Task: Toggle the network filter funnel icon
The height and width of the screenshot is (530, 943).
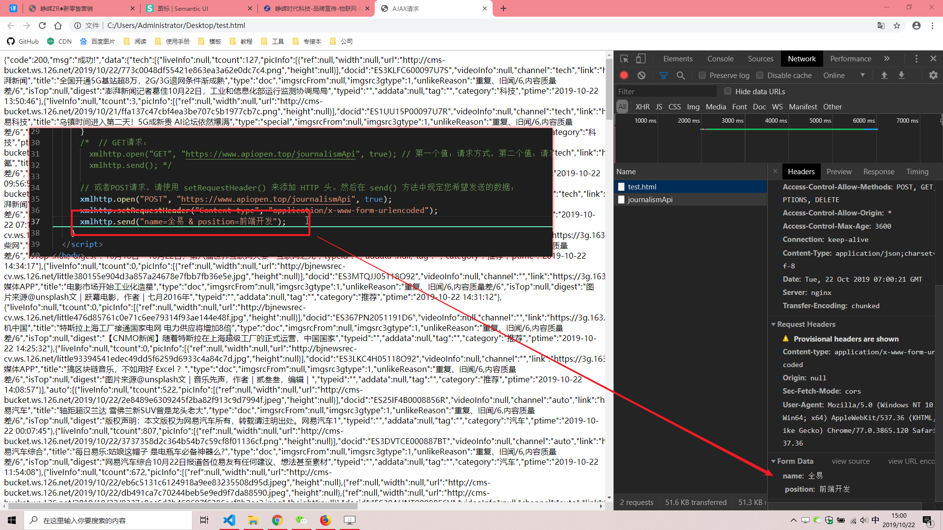Action: point(664,75)
